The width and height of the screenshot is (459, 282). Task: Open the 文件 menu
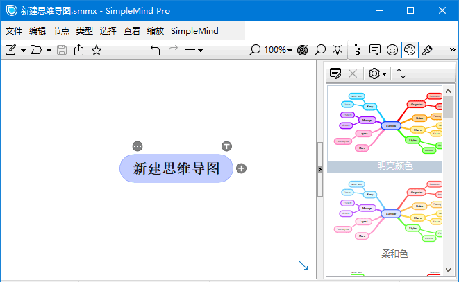click(14, 31)
